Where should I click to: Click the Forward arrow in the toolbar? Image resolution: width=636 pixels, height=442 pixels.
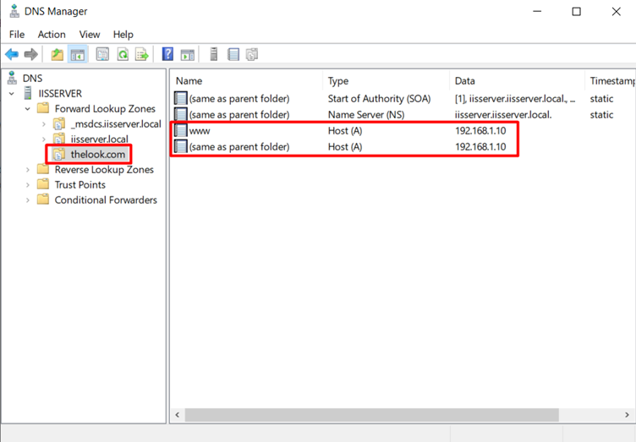pos(30,54)
